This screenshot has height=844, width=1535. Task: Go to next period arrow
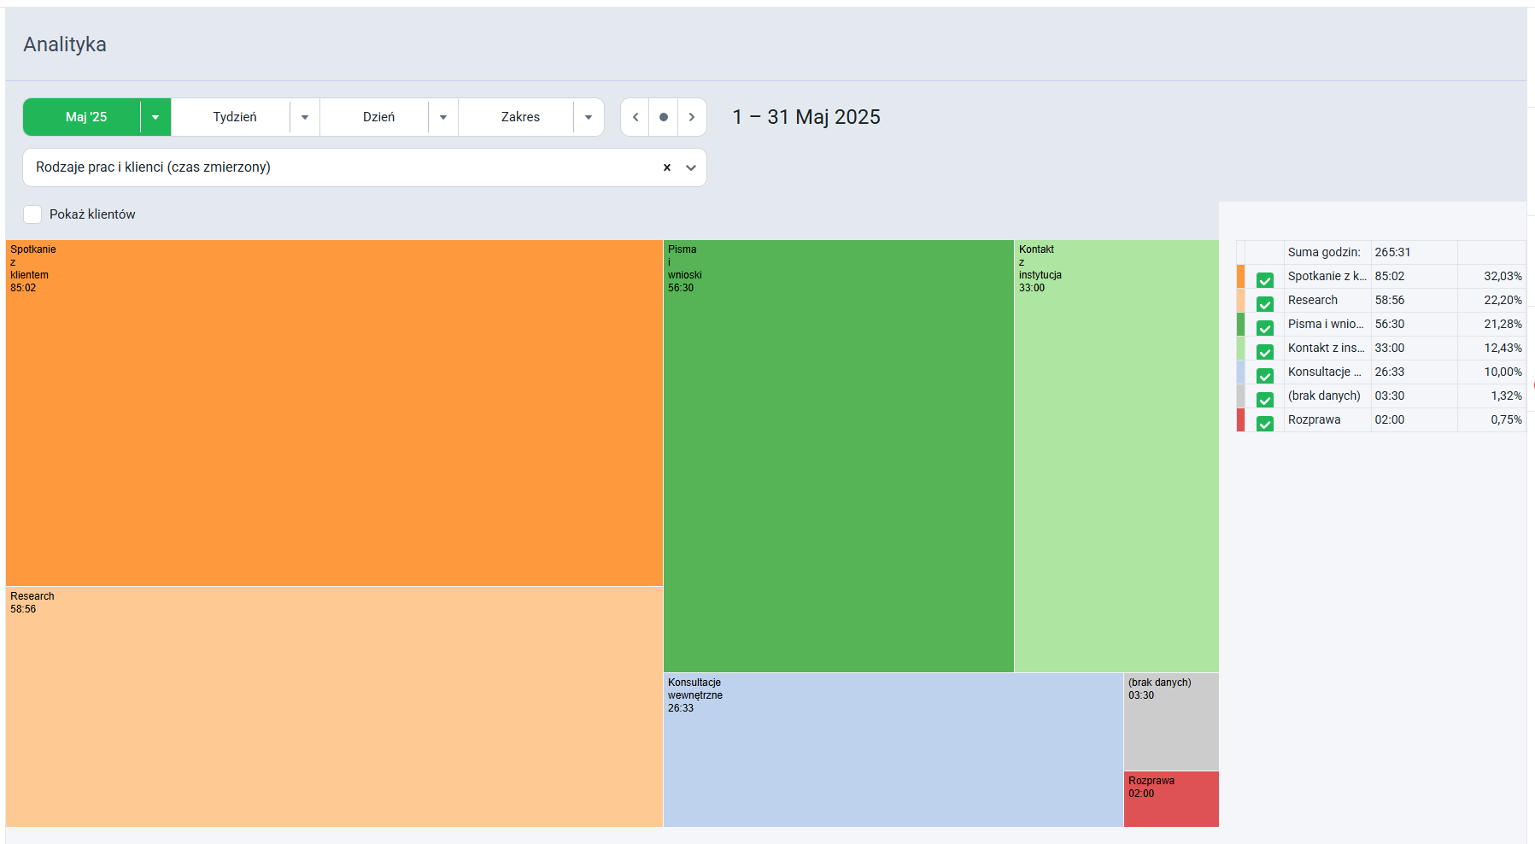tap(692, 117)
